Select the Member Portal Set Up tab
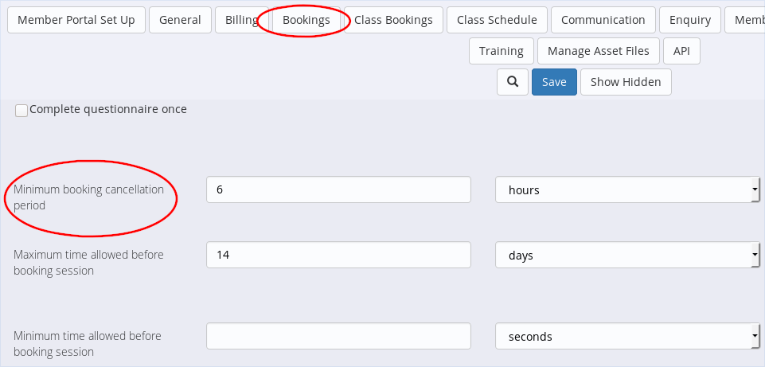The width and height of the screenshot is (765, 367). point(76,20)
